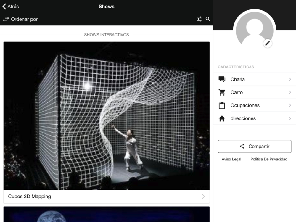296x222 pixels.
Task: Click the Charla chat bubble icon
Action: click(222, 79)
